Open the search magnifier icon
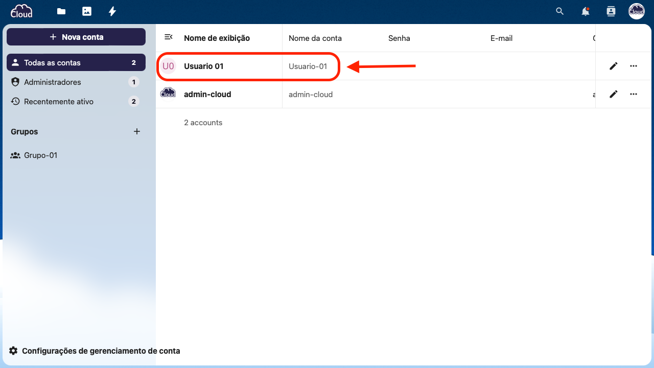The width and height of the screenshot is (654, 368). [560, 11]
